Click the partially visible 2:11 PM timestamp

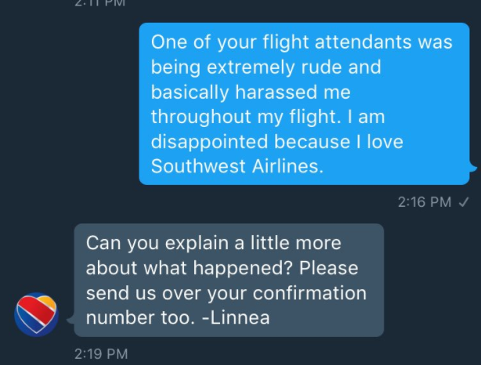click(x=100, y=3)
